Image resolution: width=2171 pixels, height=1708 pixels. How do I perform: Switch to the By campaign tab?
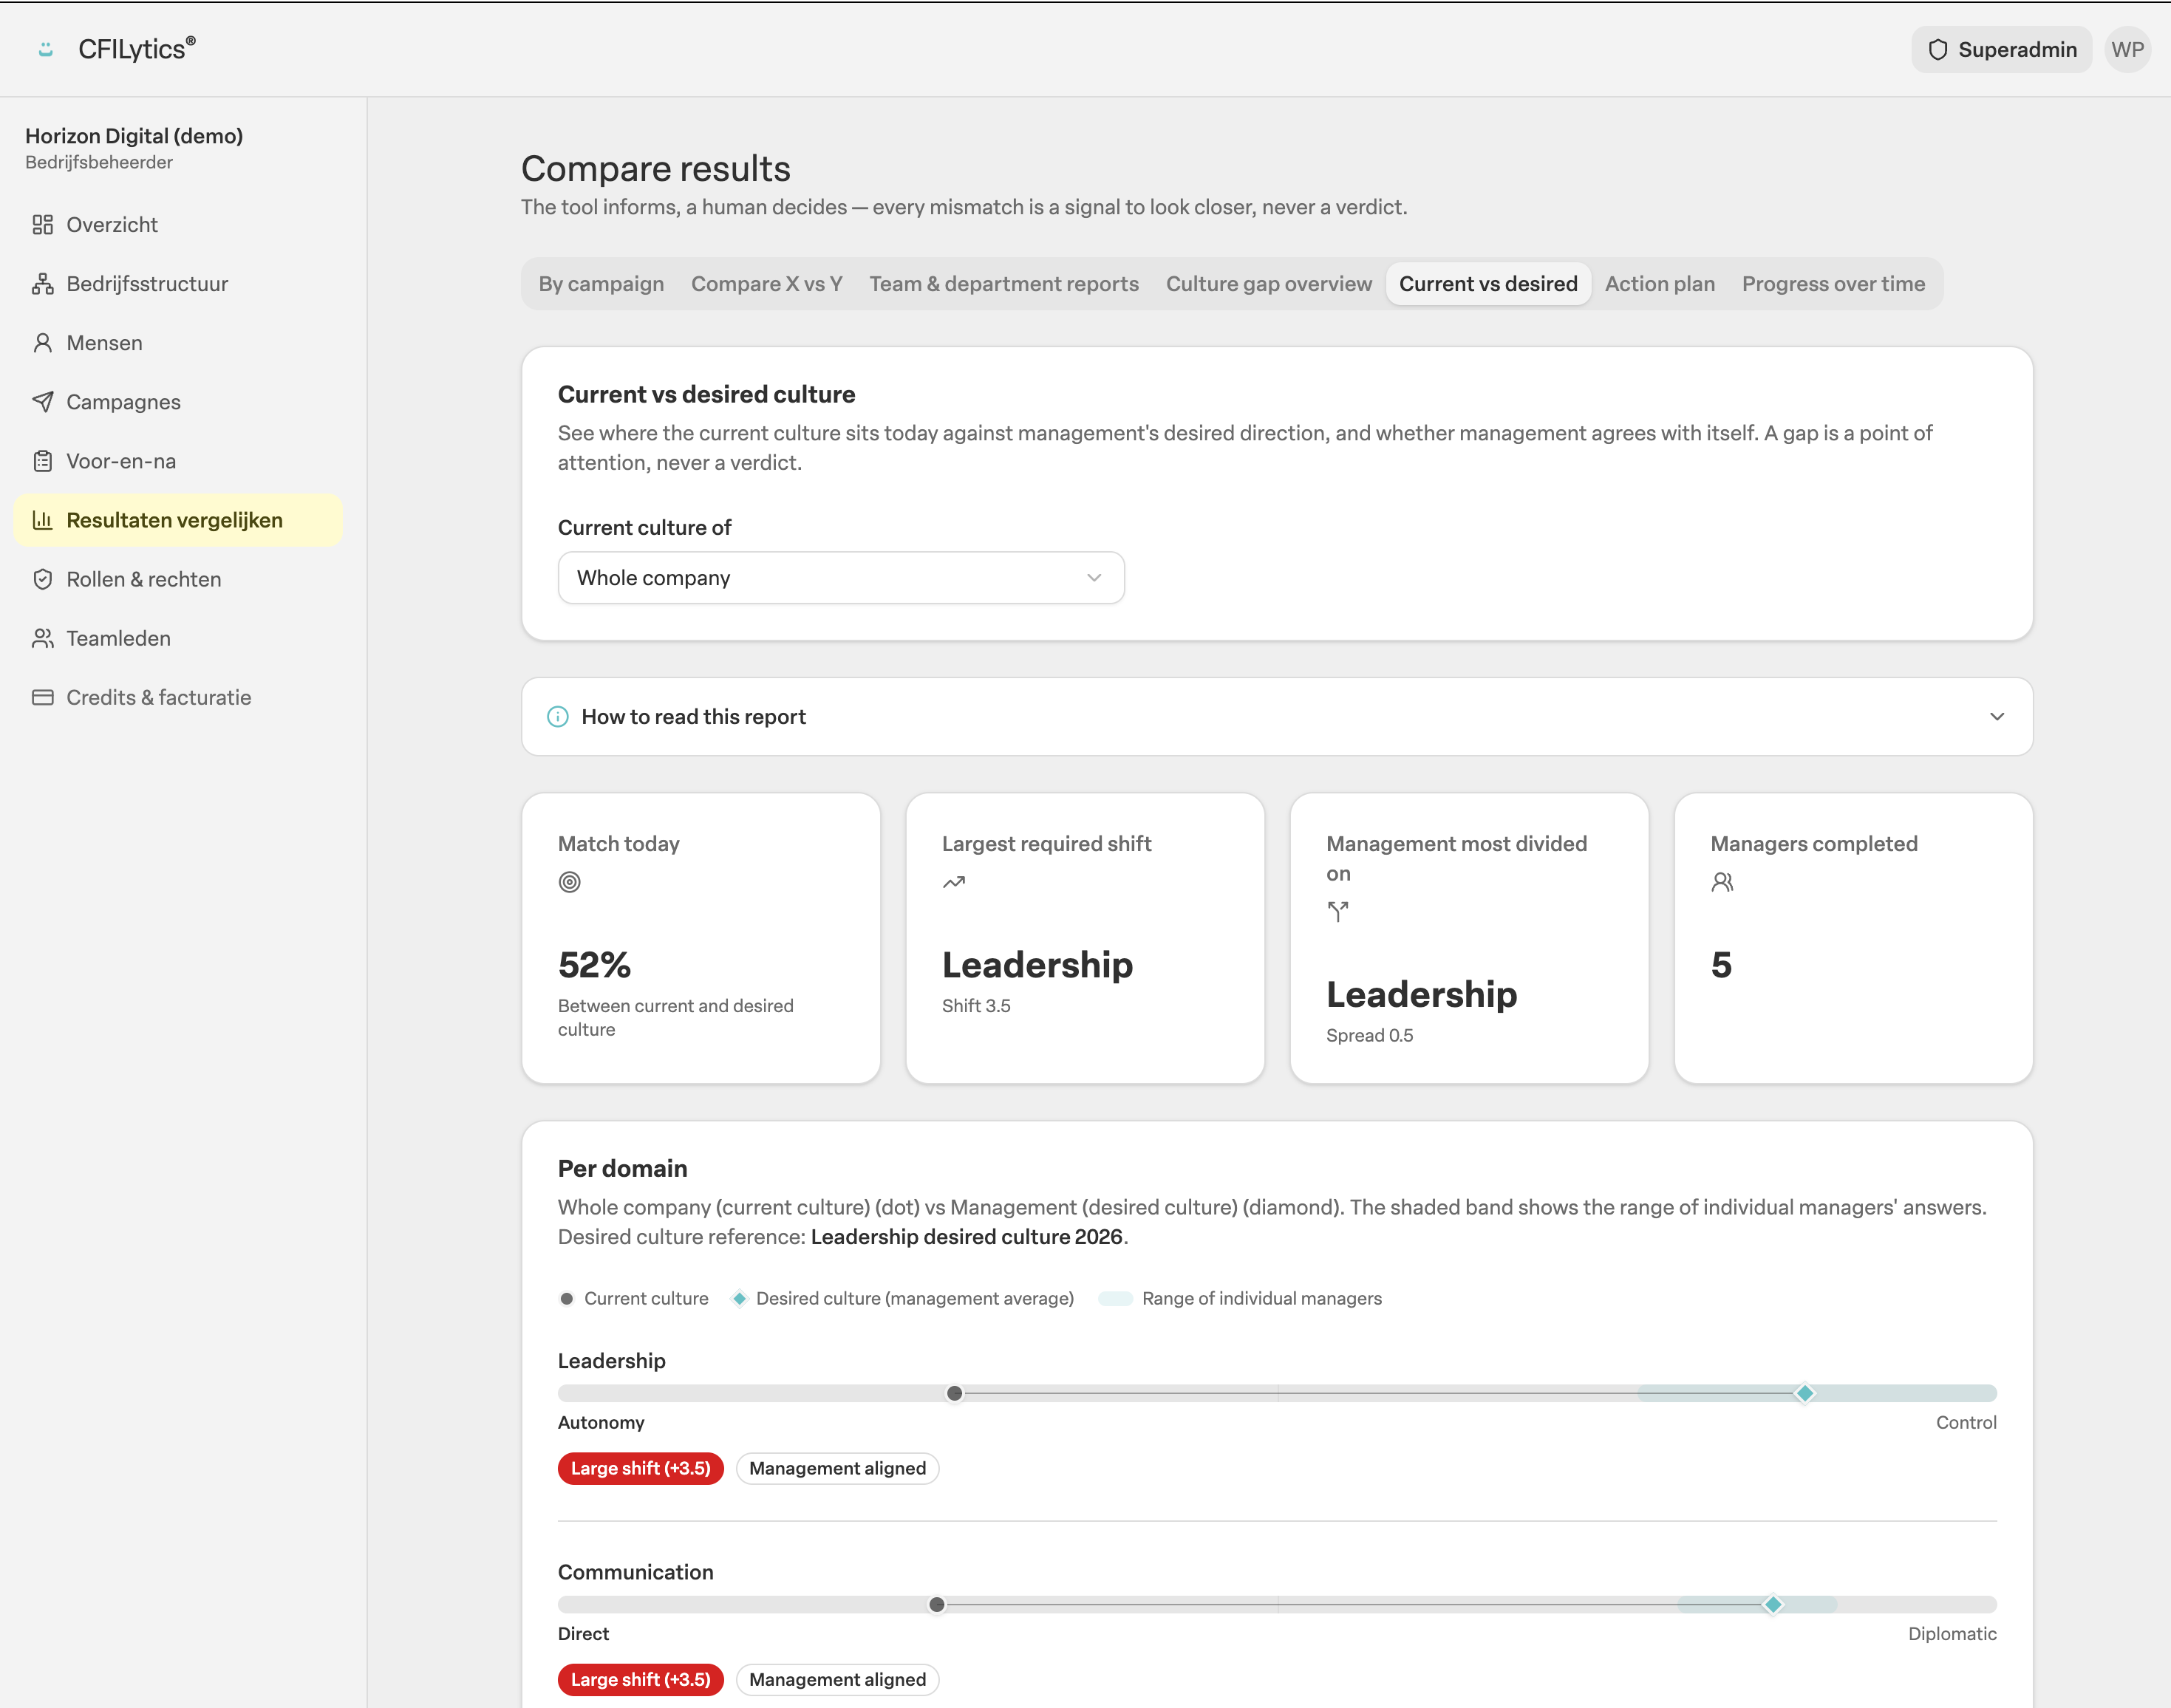point(601,283)
